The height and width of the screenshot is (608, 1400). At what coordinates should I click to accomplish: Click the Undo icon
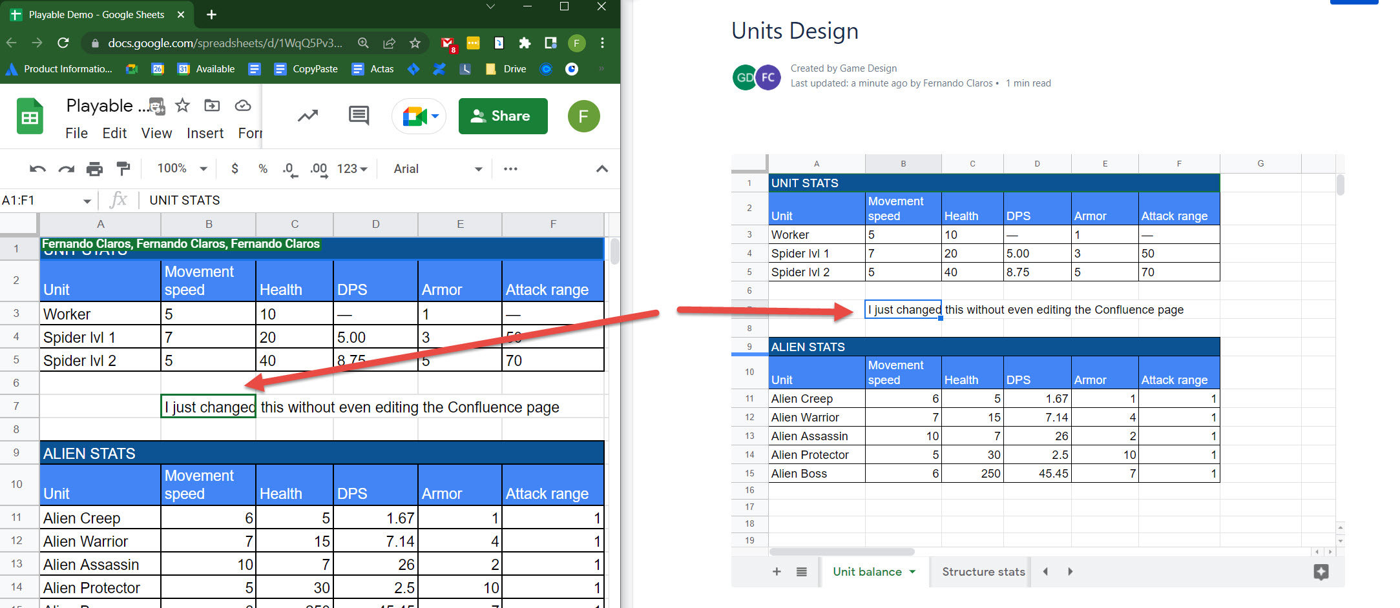(x=38, y=168)
